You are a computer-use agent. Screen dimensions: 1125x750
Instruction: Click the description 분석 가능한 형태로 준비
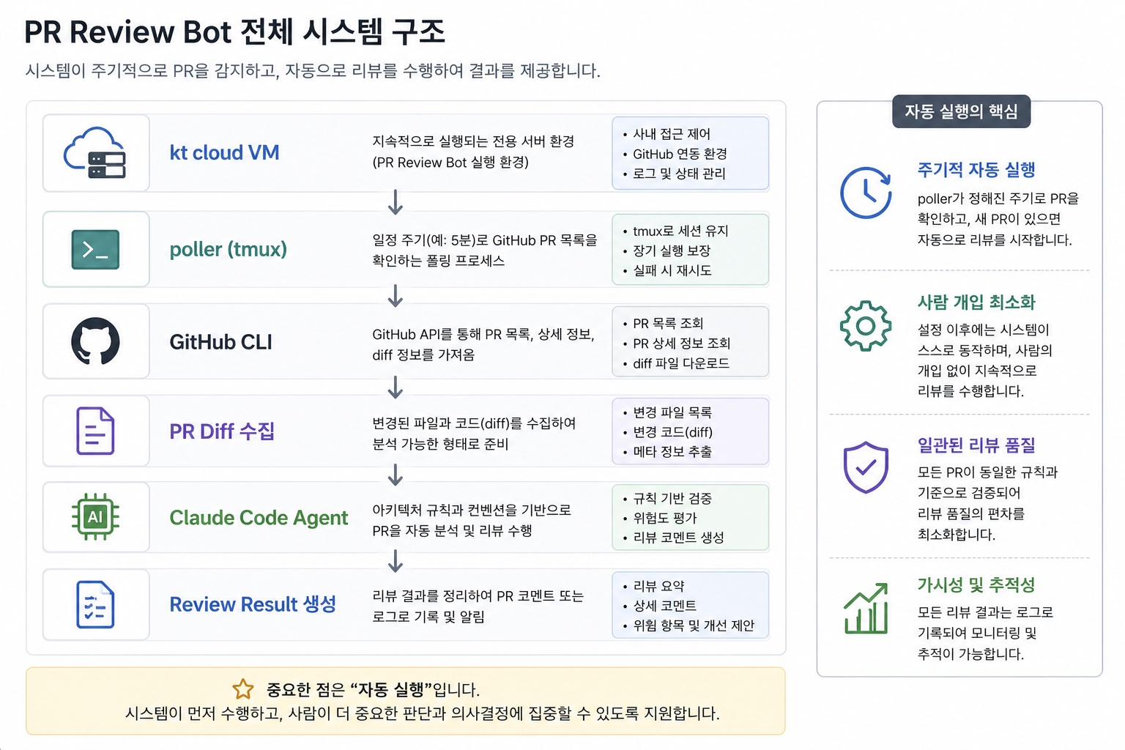[x=439, y=444]
